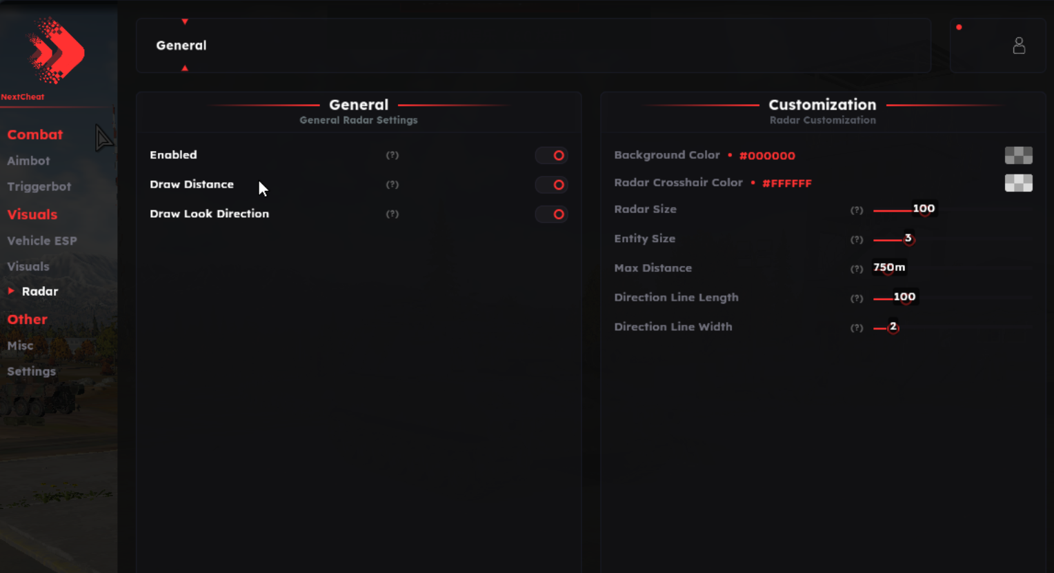Open Background Color swatch picker
The height and width of the screenshot is (573, 1054).
pos(1019,155)
